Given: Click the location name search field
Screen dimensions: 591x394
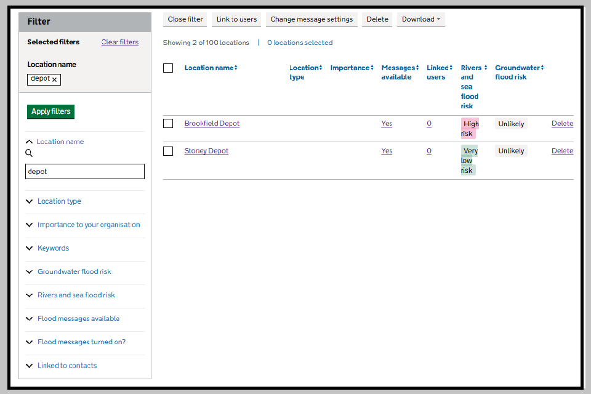Looking at the screenshot, I should 85,171.
